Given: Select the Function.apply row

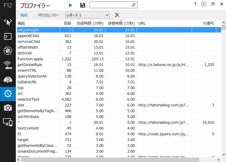Looking at the screenshot, I should [119, 59].
